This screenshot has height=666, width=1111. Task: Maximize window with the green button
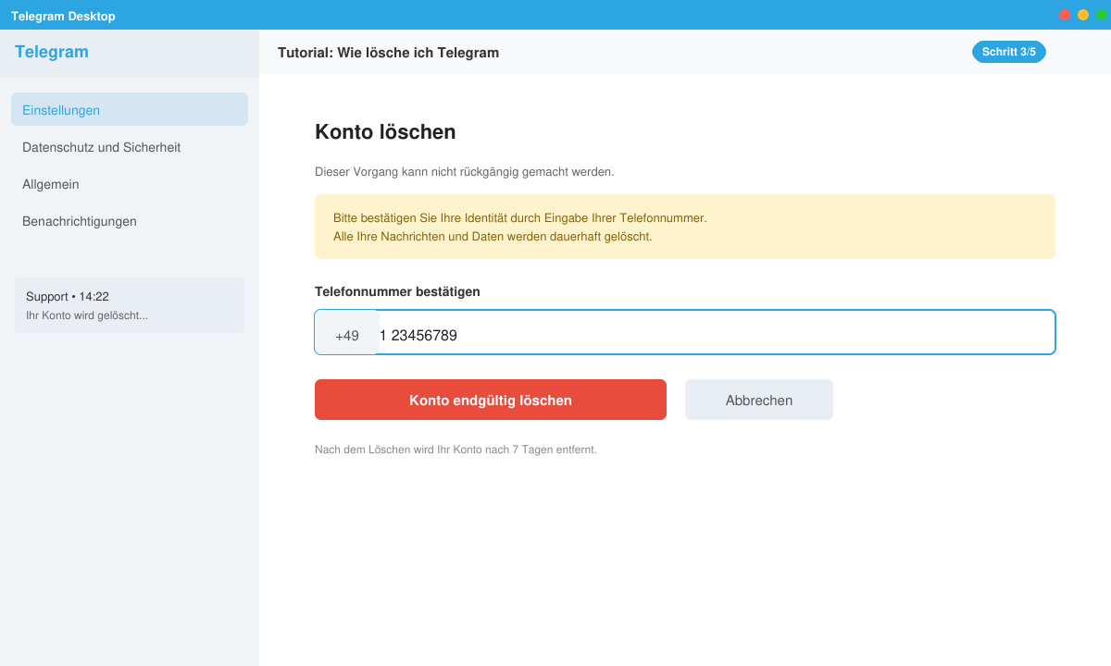[1102, 15]
